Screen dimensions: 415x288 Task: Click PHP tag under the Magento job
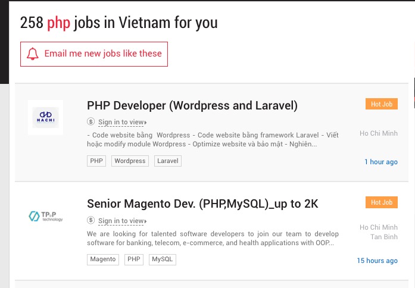coord(134,259)
